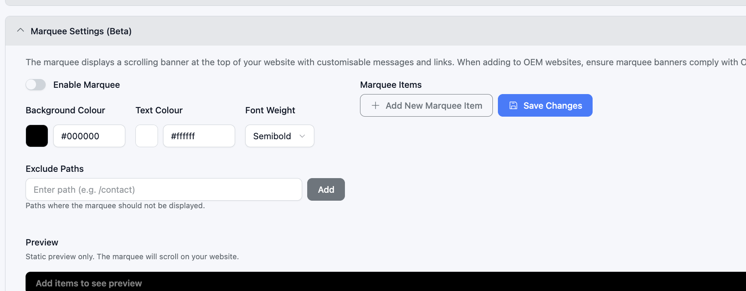Focus the #ffffff text colour hex field
The image size is (746, 291).
point(199,136)
